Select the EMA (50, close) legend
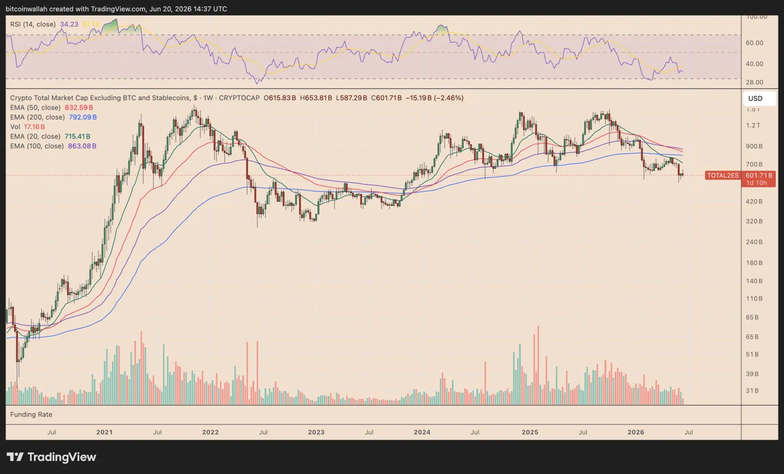The width and height of the screenshot is (784, 474). (x=35, y=108)
